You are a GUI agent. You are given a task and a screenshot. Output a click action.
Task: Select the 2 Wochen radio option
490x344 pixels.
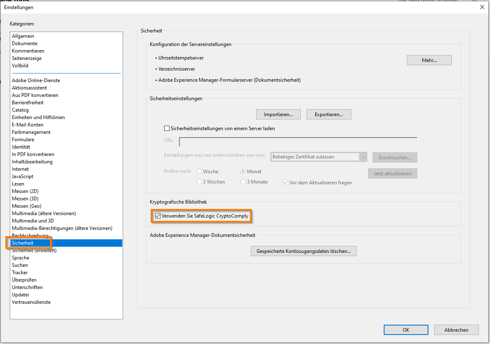pos(199,182)
